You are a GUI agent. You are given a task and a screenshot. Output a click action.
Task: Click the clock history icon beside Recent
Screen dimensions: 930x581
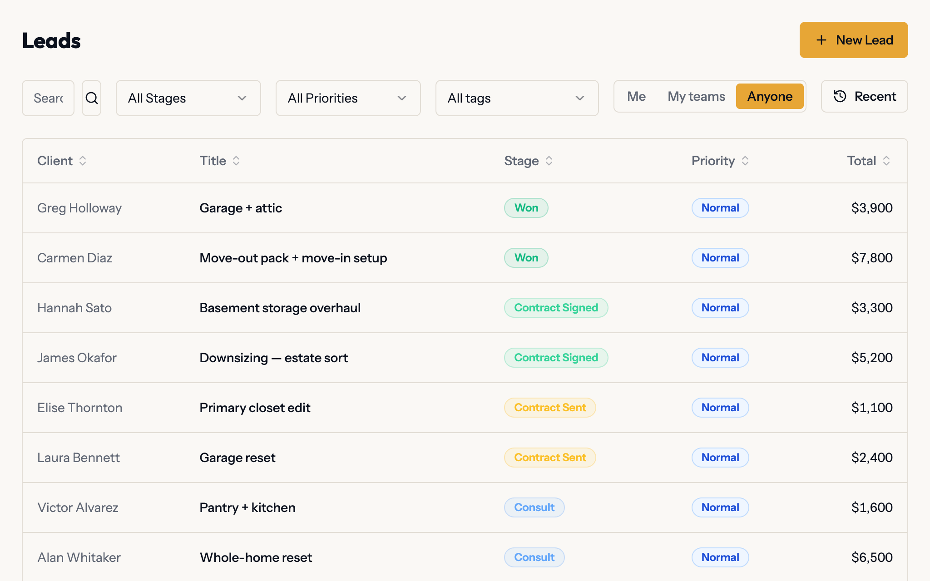(840, 96)
